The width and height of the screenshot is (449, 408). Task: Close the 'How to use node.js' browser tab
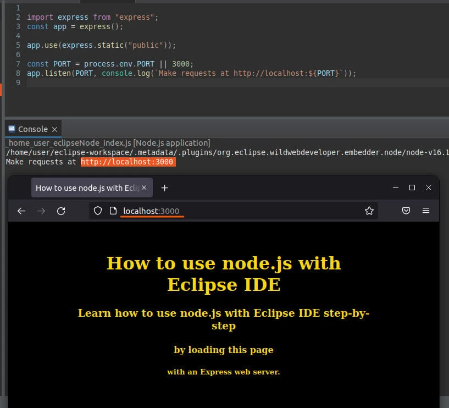[x=145, y=188]
